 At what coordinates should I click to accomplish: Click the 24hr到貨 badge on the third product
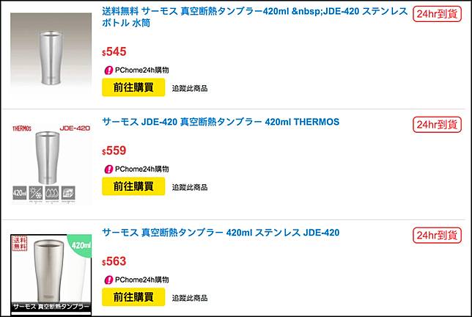click(437, 235)
